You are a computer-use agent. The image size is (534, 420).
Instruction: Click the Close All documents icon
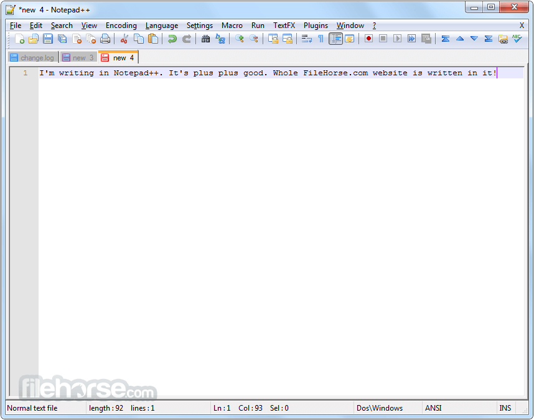[x=91, y=39]
